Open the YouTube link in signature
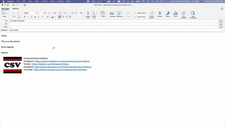The height and width of the screenshot is (126, 225). pyautogui.click(x=60, y=70)
